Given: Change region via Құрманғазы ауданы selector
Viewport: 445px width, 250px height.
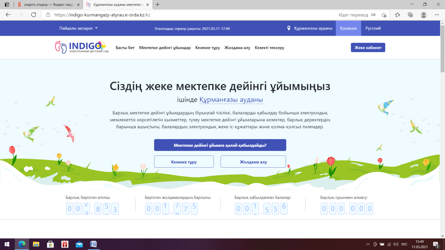Looking at the screenshot, I should 310,28.
